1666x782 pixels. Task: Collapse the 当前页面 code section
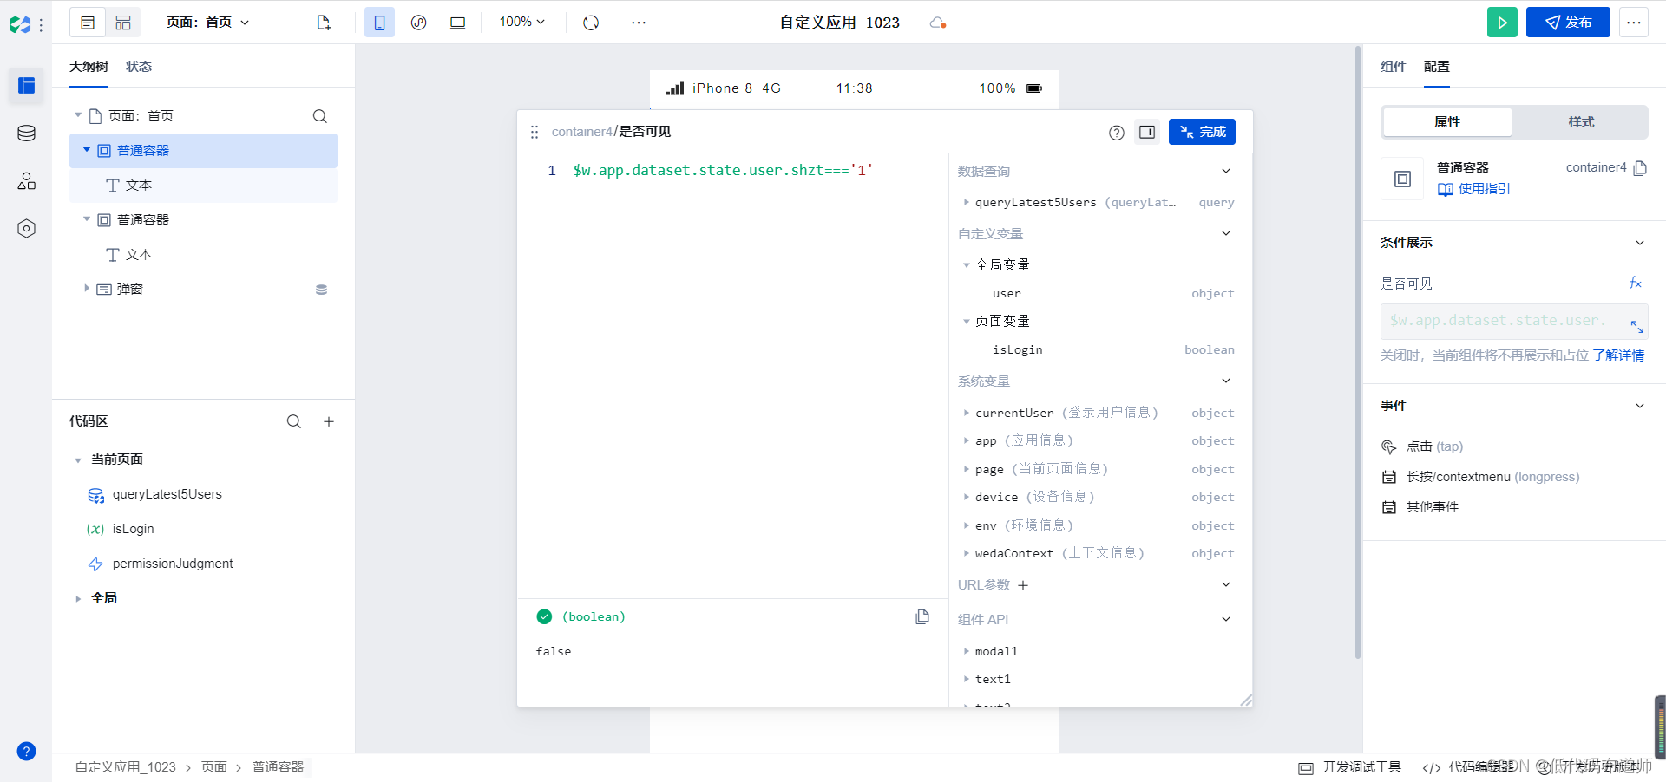click(78, 460)
